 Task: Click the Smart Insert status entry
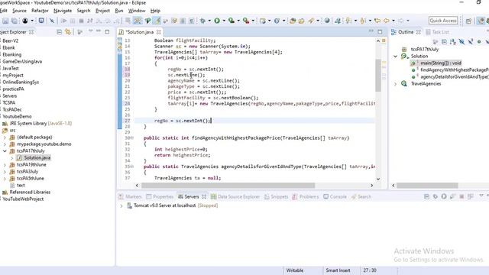click(x=338, y=270)
